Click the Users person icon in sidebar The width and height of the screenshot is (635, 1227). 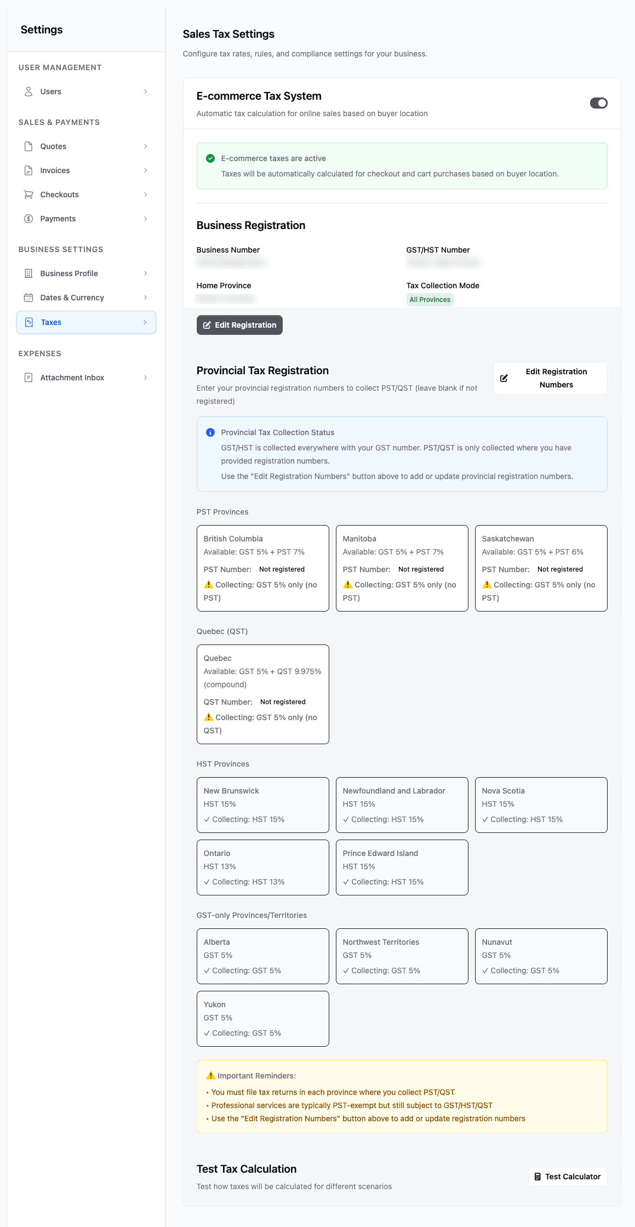pos(28,92)
